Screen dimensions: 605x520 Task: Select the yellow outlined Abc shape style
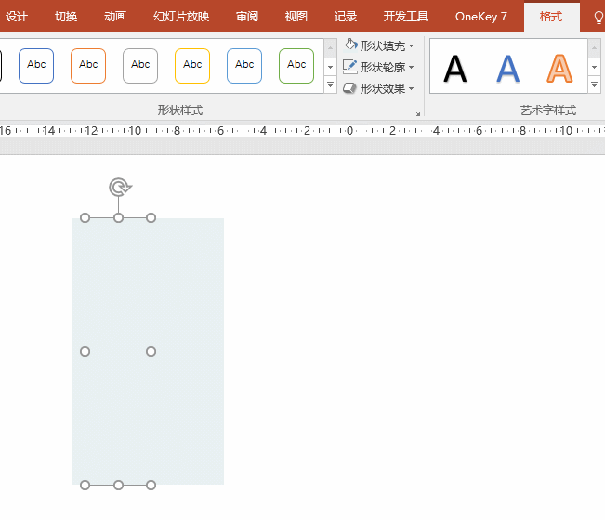click(x=192, y=65)
